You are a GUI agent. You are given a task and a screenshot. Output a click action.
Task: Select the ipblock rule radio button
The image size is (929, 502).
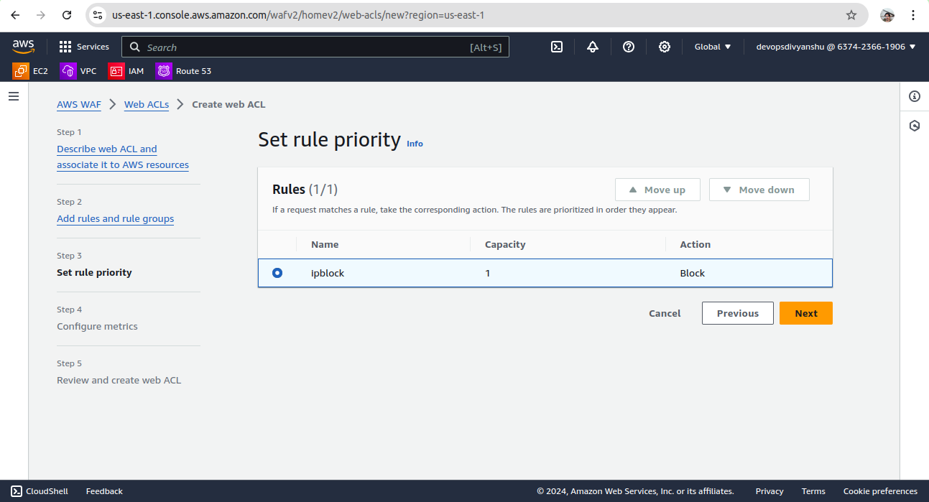277,273
